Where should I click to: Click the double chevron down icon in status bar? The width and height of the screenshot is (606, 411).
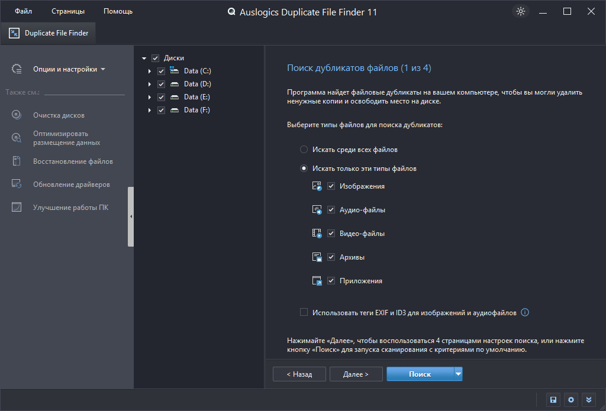[589, 400]
